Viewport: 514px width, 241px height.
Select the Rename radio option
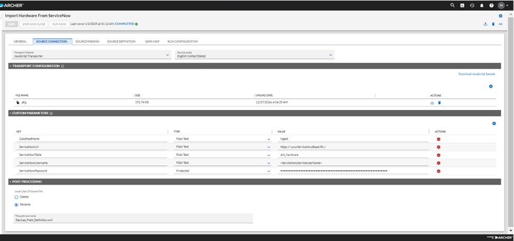point(16,205)
